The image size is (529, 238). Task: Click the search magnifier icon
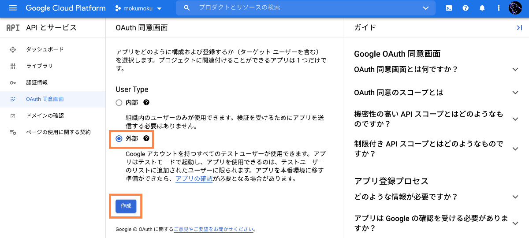(187, 8)
